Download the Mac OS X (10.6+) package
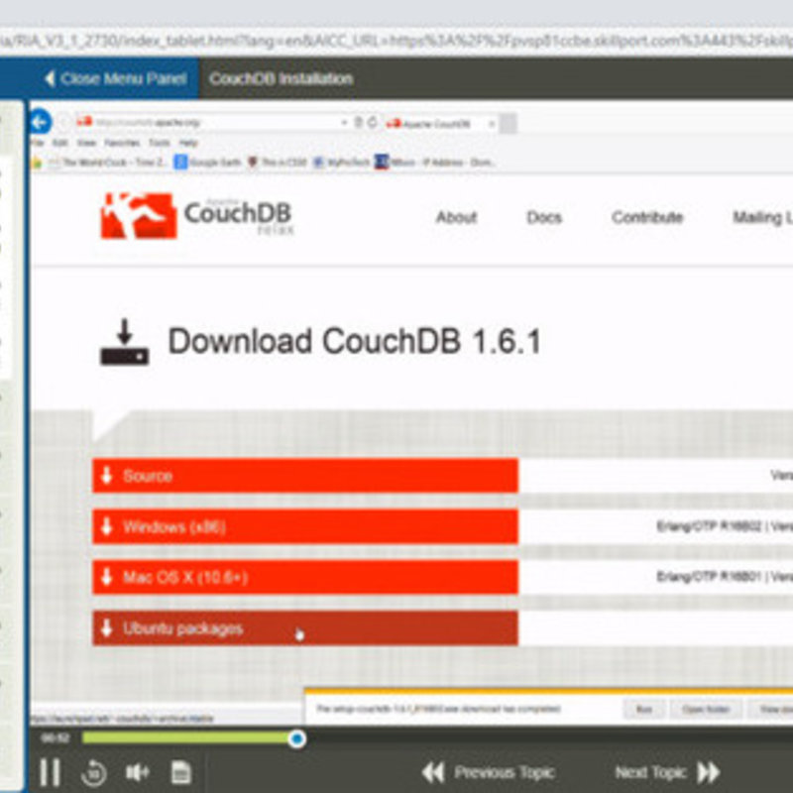Viewport: 793px width, 793px height. (305, 577)
